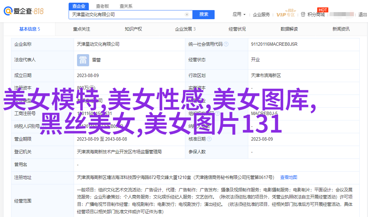Open the 基本信息 5 tab
Viewport: 368px width, 217px height.
click(x=30, y=29)
